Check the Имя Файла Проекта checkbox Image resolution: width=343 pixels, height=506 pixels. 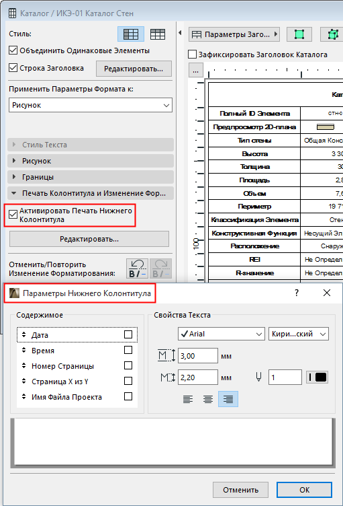[x=128, y=396]
